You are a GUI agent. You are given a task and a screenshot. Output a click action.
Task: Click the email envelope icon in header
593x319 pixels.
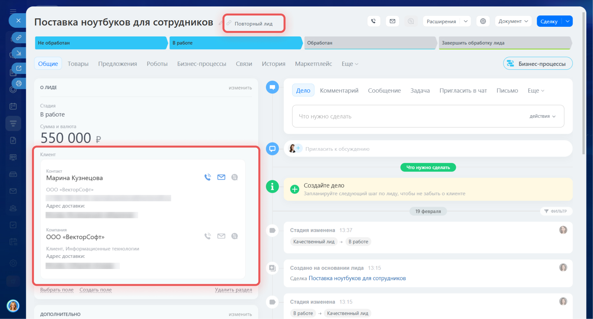(x=392, y=21)
